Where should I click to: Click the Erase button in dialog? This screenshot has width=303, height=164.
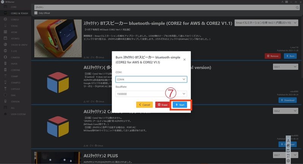162,105
